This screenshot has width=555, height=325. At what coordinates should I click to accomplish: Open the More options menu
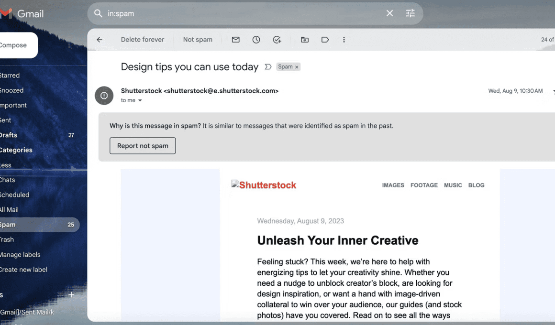[344, 40]
